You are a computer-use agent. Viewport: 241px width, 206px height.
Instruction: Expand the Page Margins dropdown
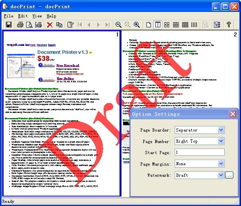[x=221, y=164]
